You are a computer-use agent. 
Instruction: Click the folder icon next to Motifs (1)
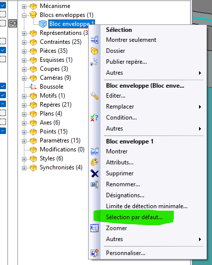pos(33,96)
